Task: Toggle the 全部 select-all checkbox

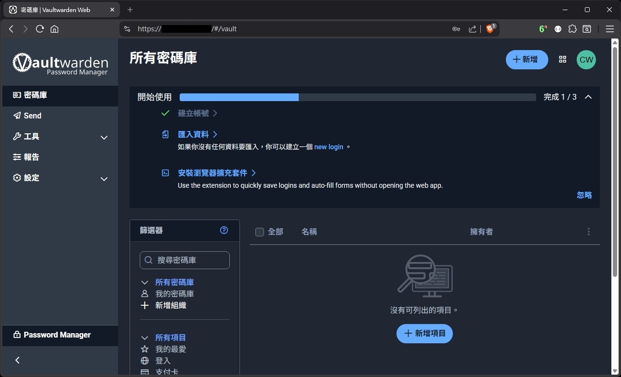Action: (260, 232)
